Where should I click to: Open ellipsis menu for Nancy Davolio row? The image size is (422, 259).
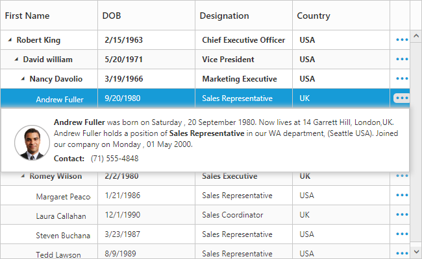point(402,79)
